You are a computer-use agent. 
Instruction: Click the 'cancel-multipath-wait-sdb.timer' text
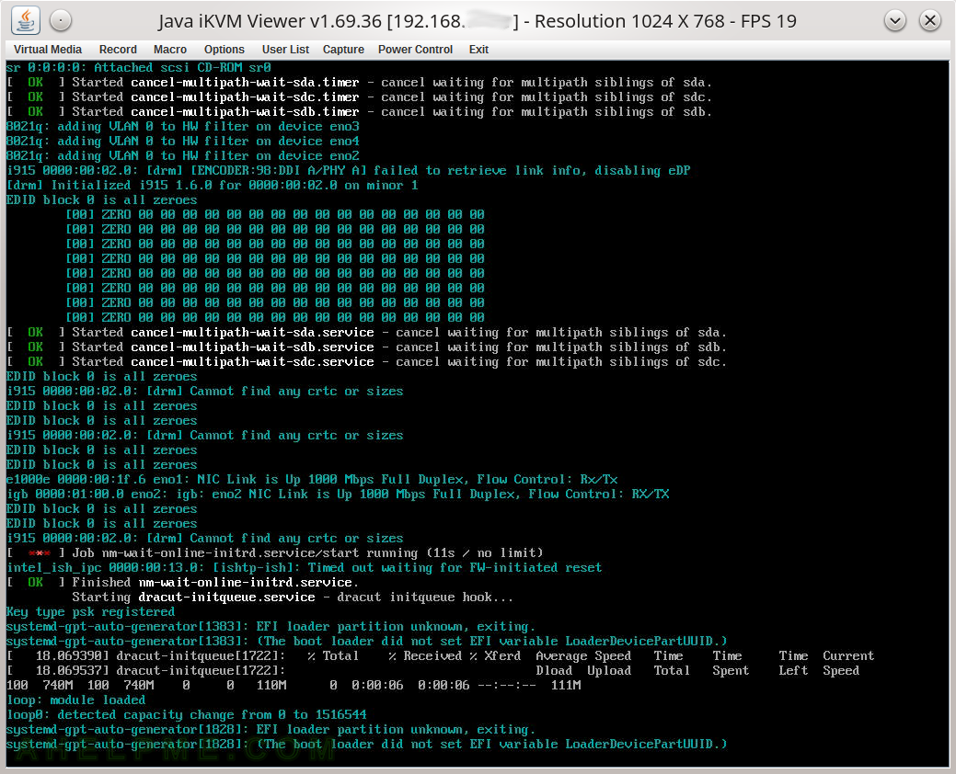(x=245, y=111)
